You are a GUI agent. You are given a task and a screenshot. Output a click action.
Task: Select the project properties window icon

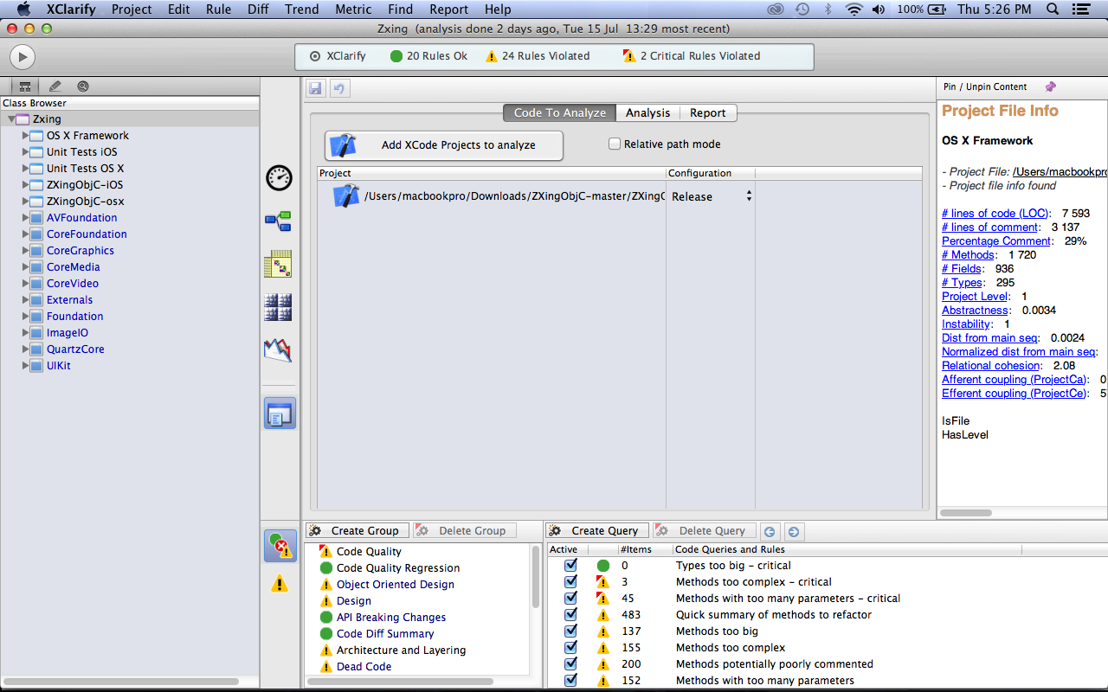point(280,413)
